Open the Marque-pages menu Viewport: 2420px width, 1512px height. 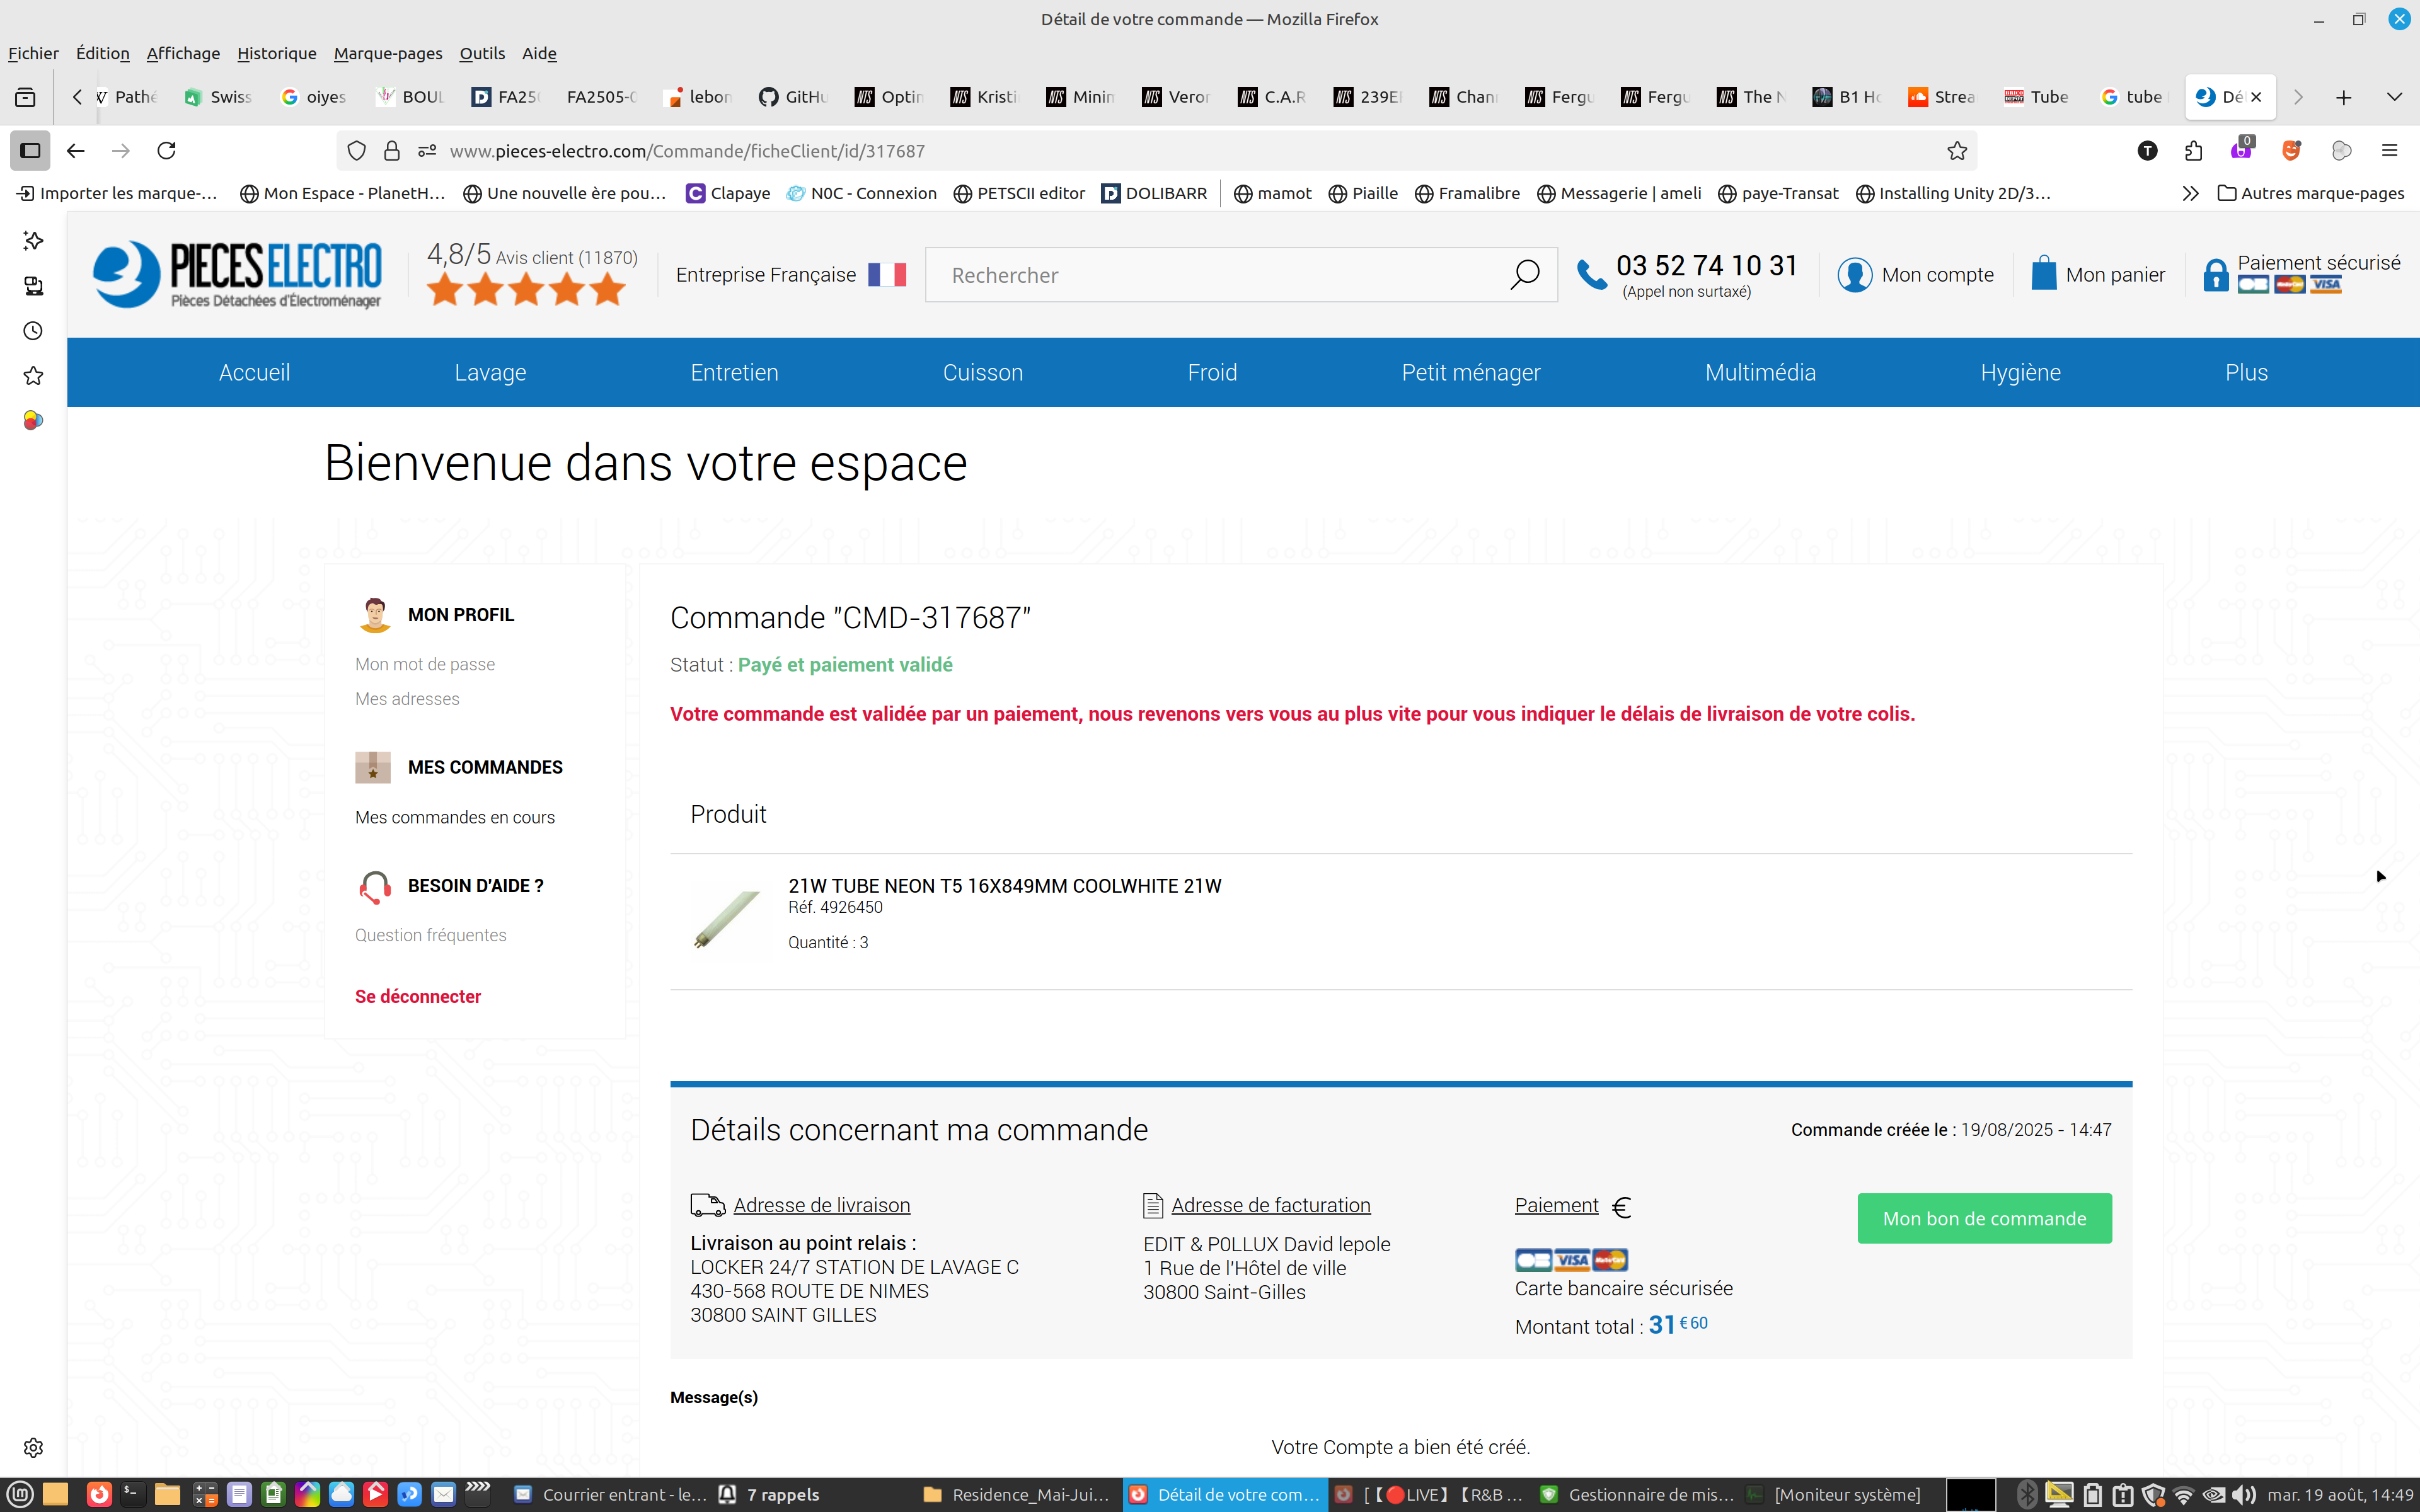click(388, 53)
